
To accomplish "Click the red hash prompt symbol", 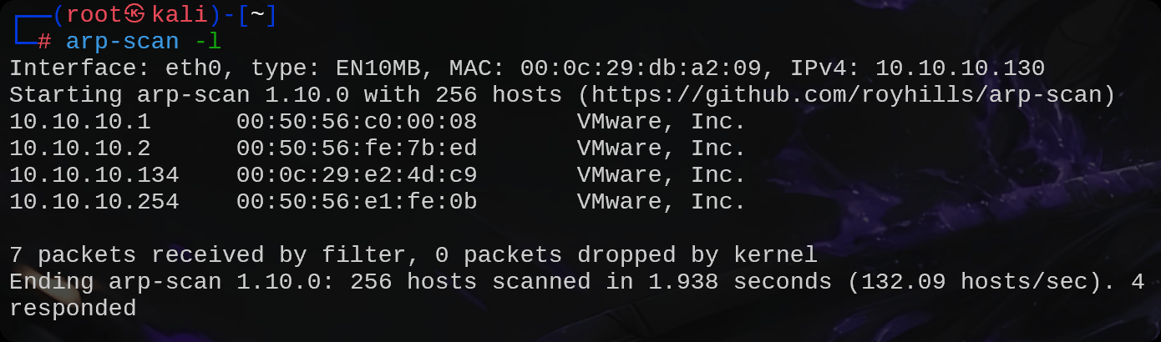I will click(x=44, y=41).
